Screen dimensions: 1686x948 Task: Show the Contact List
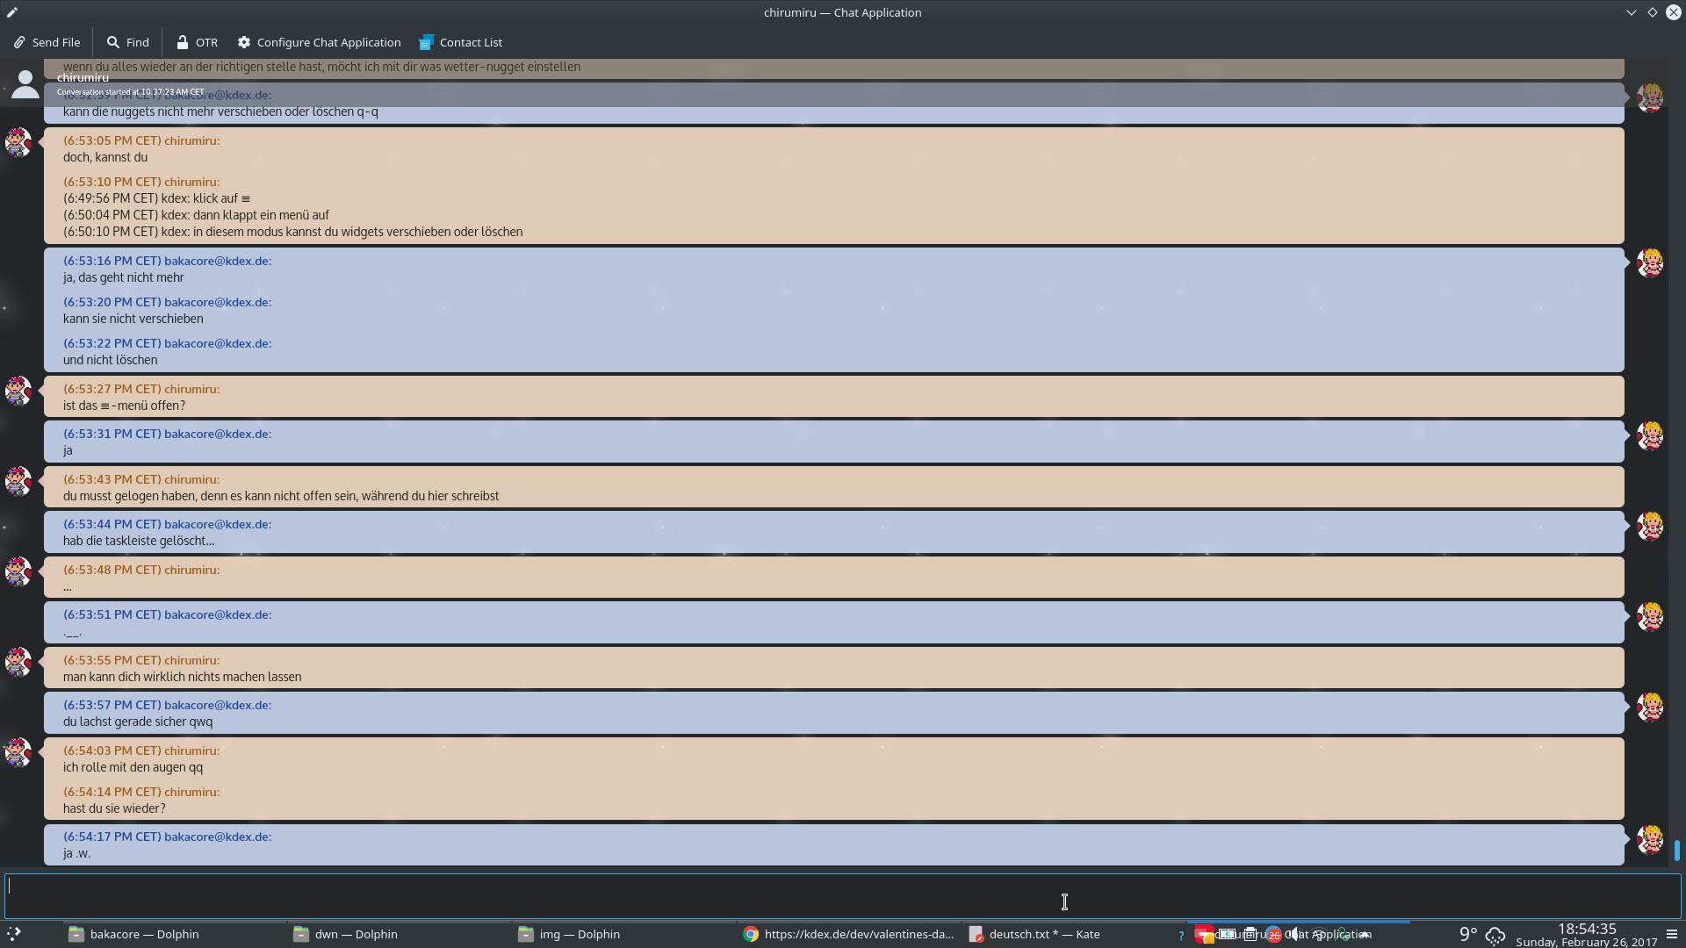pos(461,42)
